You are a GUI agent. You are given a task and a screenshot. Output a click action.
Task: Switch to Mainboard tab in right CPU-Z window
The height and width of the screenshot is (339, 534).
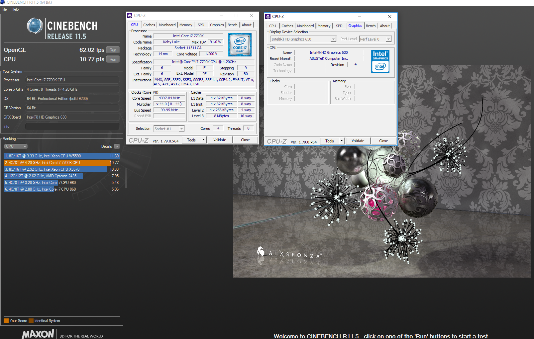tap(305, 26)
